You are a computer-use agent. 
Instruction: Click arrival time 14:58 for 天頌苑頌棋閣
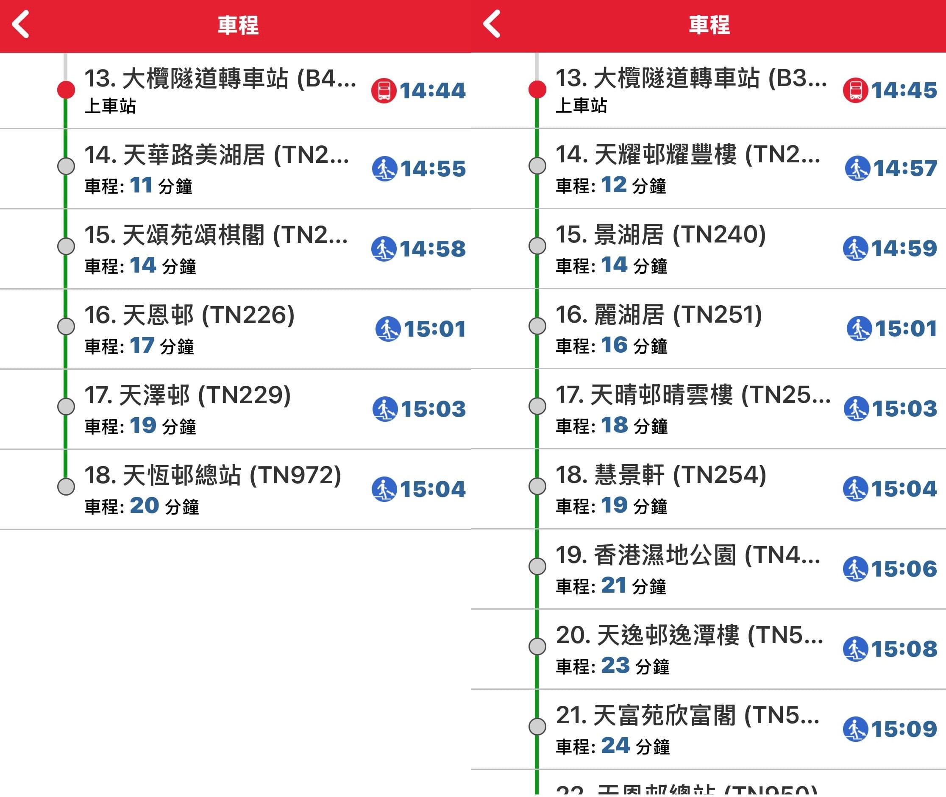pyautogui.click(x=432, y=249)
